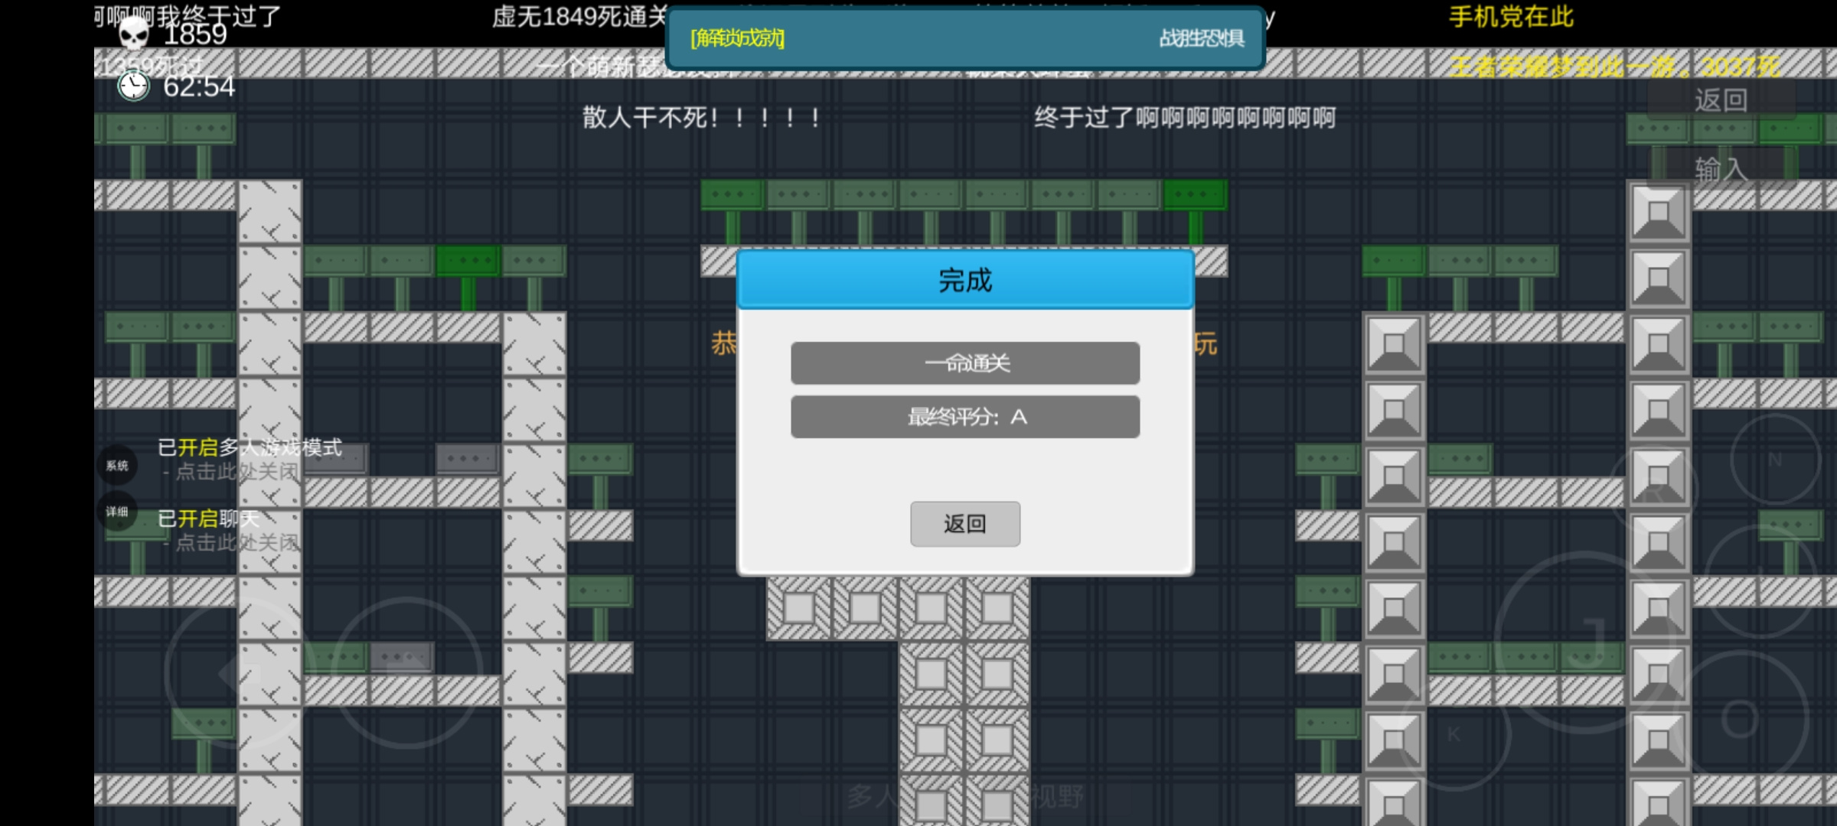Click the top-right 返回 button
This screenshot has width=1837, height=826.
[x=1721, y=100]
